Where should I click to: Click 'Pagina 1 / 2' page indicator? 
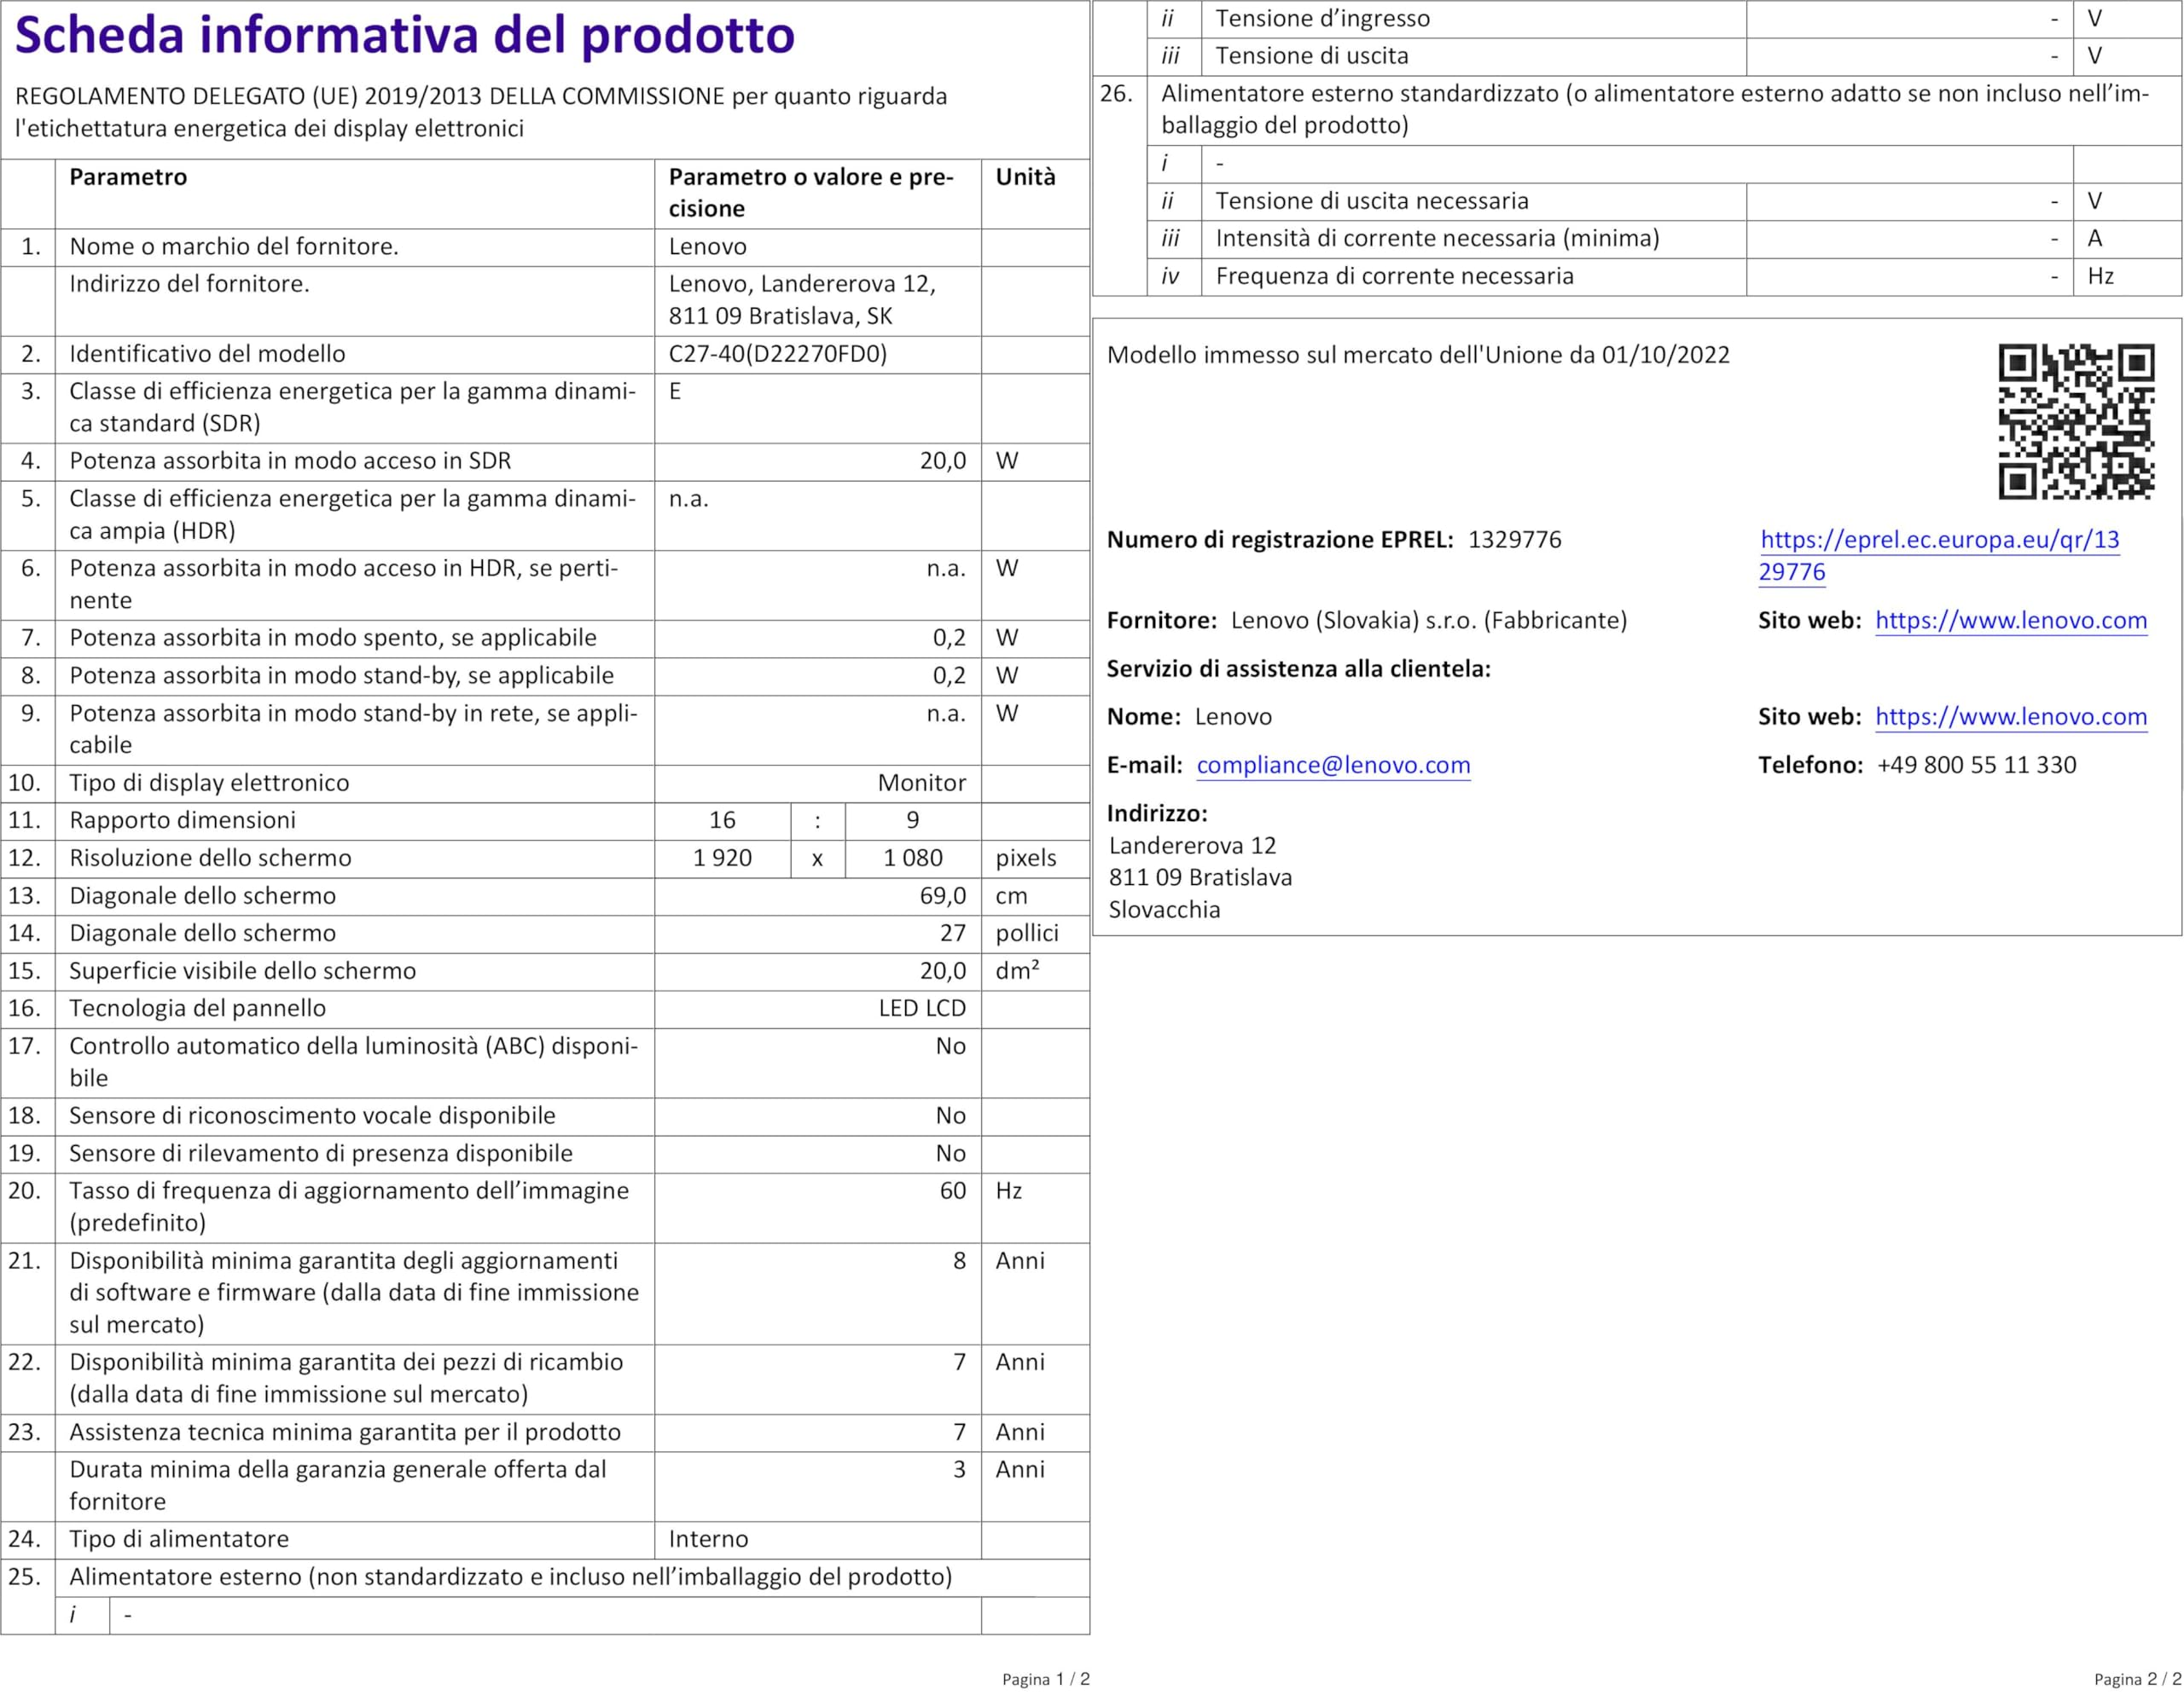[1045, 1679]
